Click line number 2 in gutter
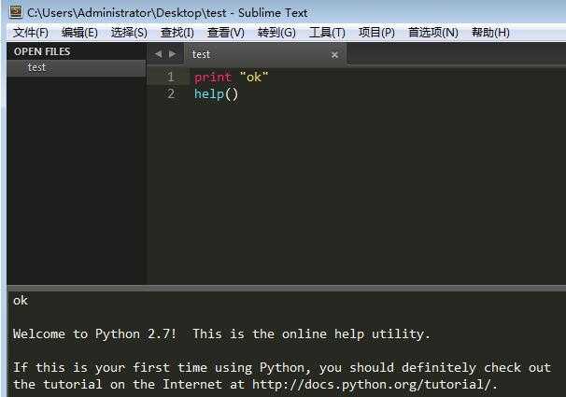Image resolution: width=566 pixels, height=397 pixels. (x=171, y=93)
